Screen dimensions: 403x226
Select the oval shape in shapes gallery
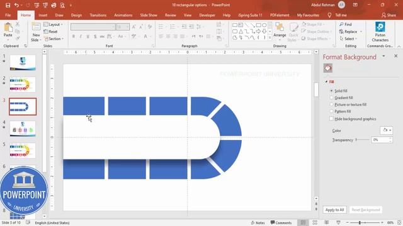[x=264, y=25]
